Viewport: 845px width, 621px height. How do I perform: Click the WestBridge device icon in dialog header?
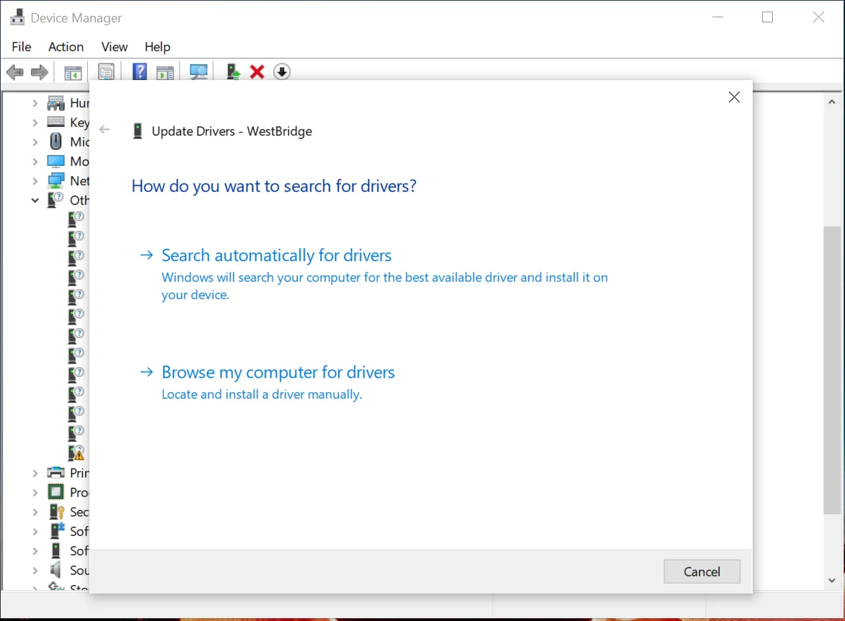[138, 131]
